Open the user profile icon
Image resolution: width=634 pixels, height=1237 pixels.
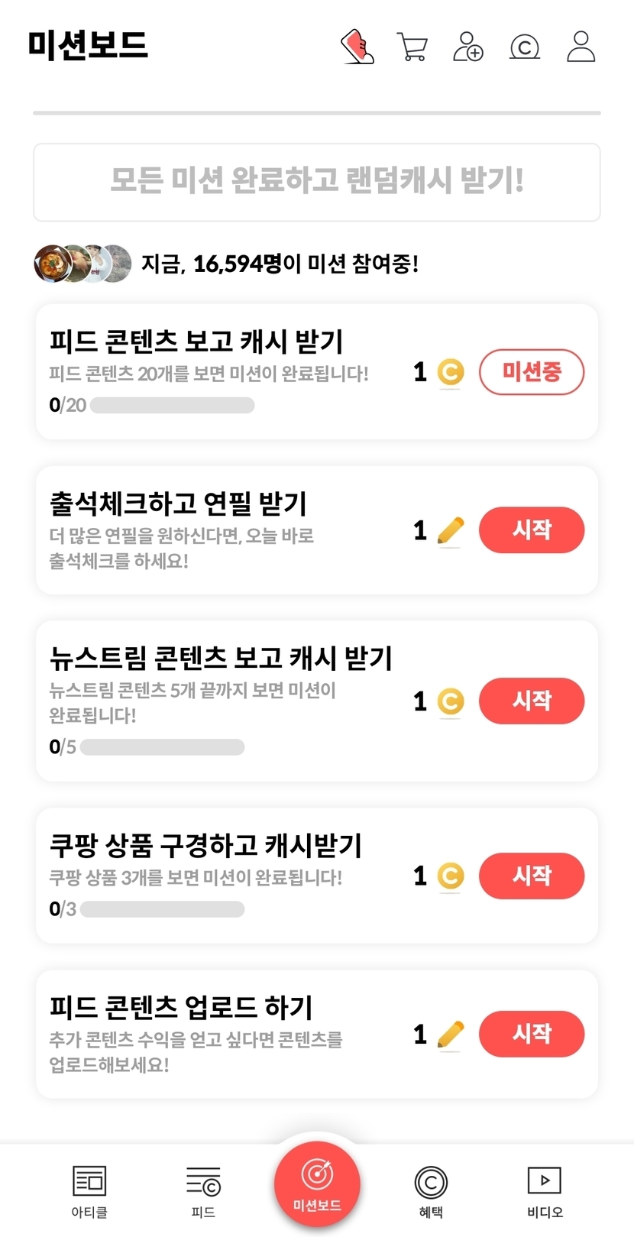coord(581,47)
